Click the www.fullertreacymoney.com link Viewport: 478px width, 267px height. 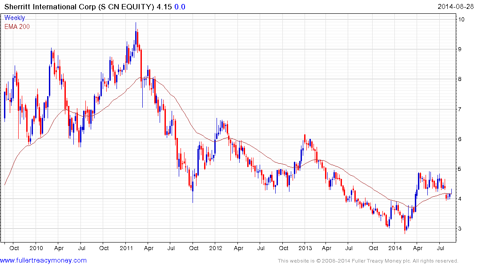click(43, 260)
